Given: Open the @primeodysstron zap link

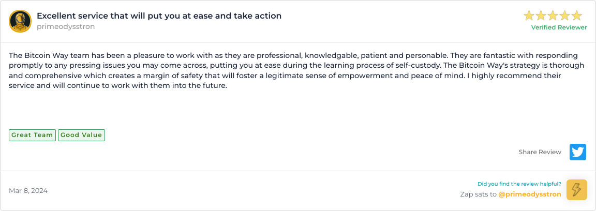Looking at the screenshot, I should point(529,194).
